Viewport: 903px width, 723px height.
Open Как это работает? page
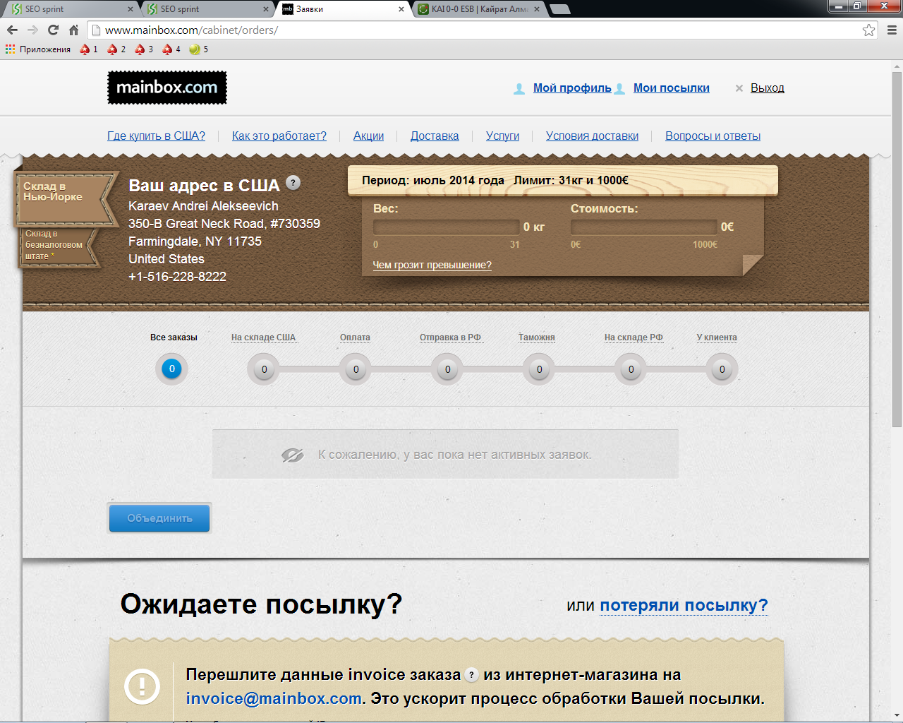point(279,136)
